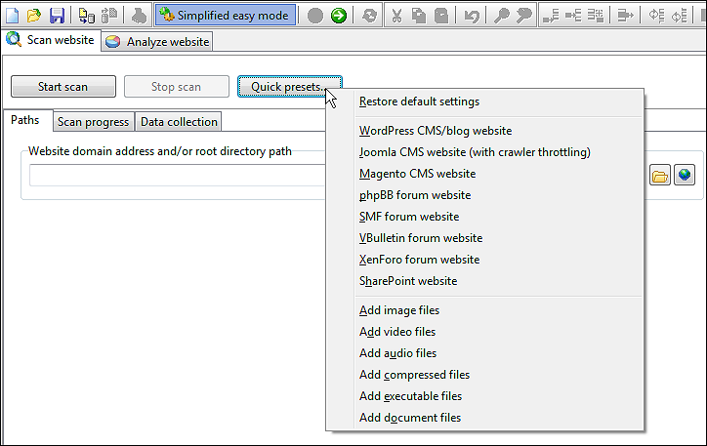
Task: Click the scissors cut icon
Action: (396, 16)
